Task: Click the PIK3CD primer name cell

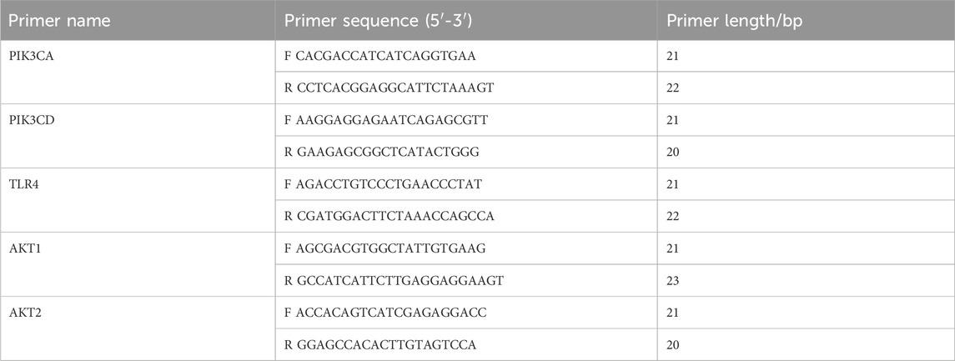Action: [x=138, y=136]
